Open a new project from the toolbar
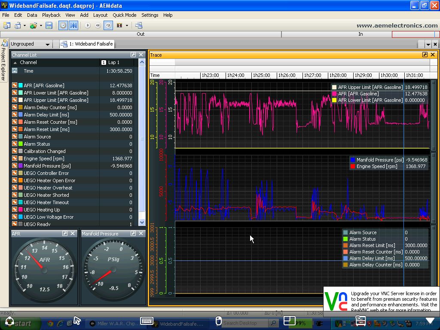440x330 pixels. click(x=6, y=26)
